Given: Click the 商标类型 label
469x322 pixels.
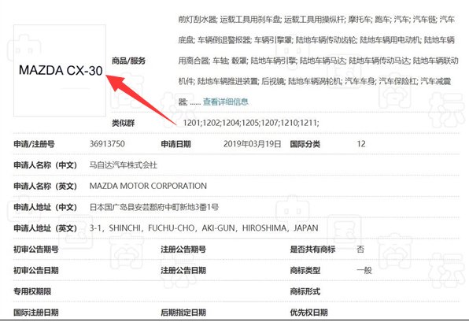Looking at the screenshot, I should tap(305, 270).
